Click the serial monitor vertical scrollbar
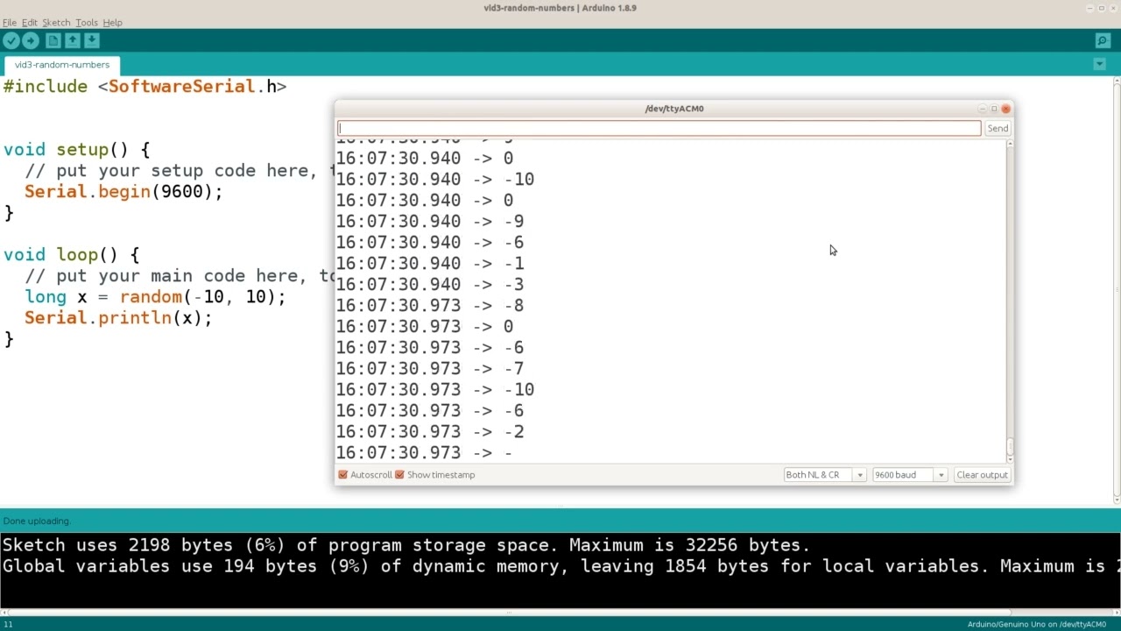The image size is (1121, 631). [1010, 301]
